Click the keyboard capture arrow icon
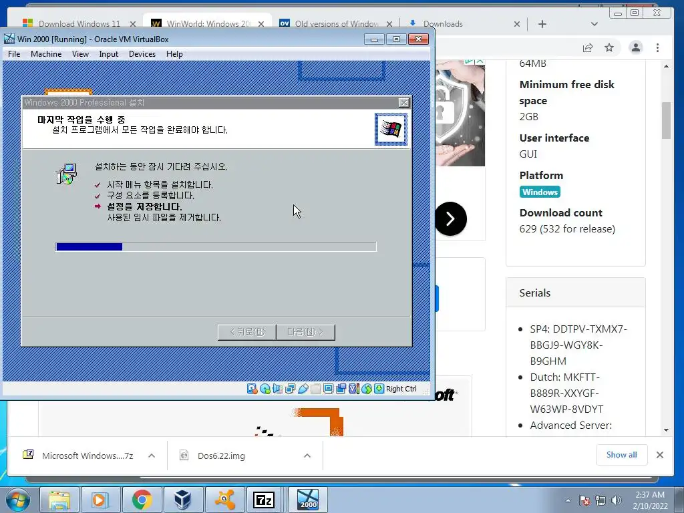This screenshot has height=513, width=684. (x=379, y=389)
